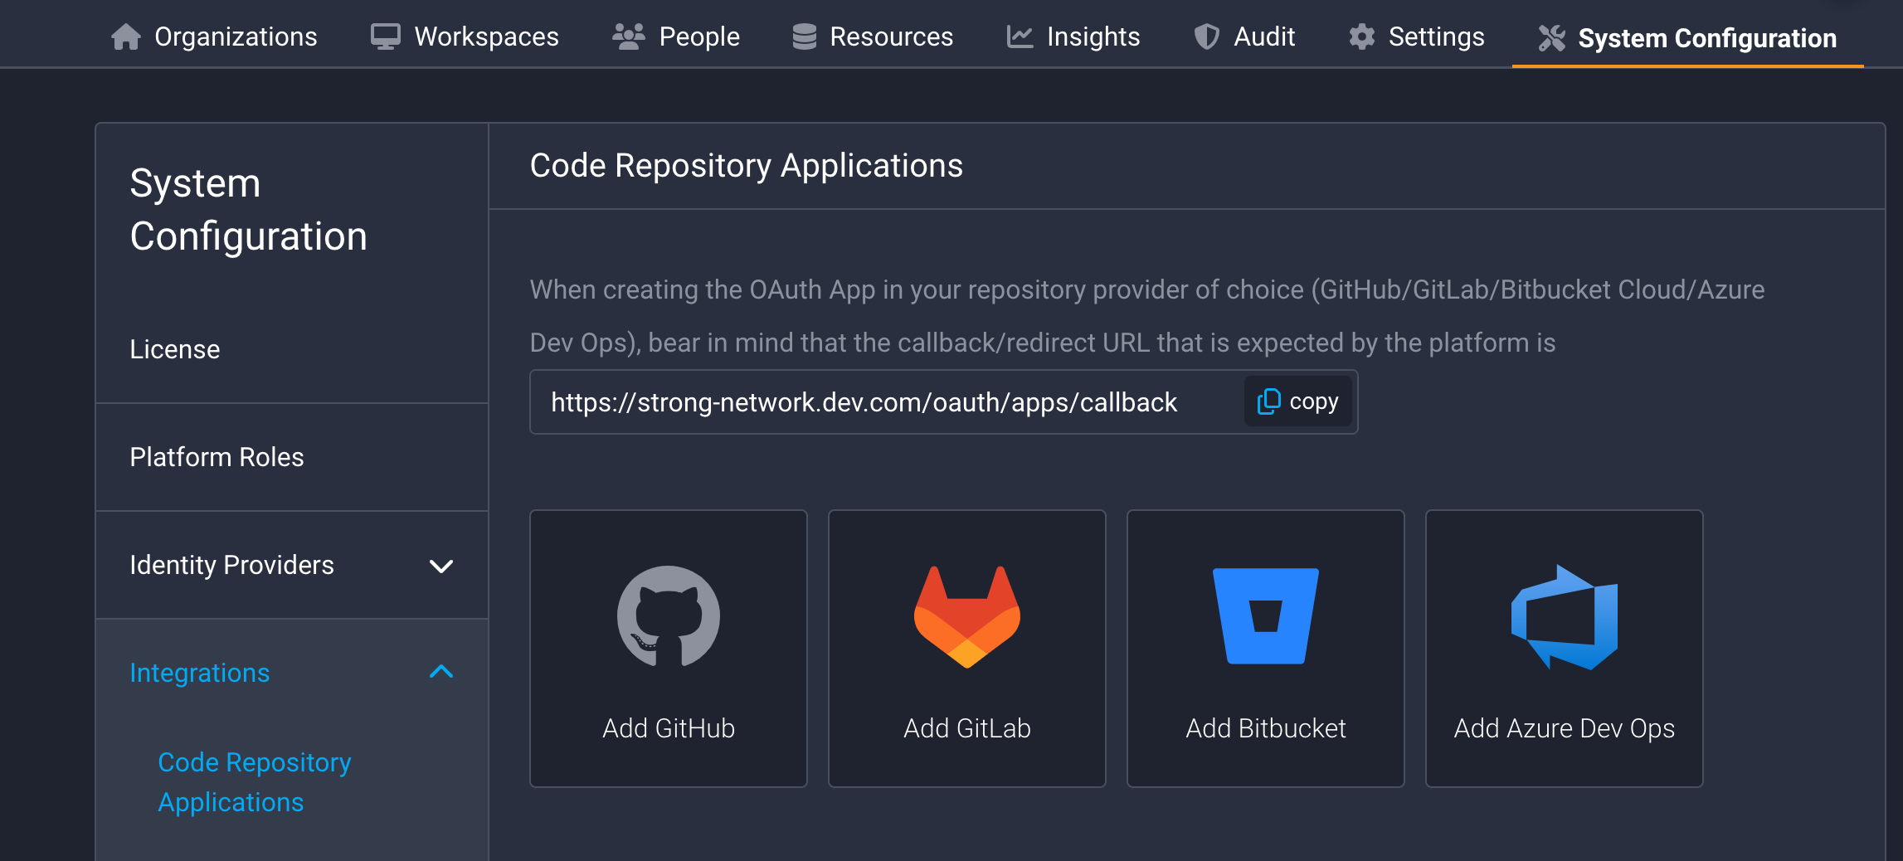The image size is (1903, 861).
Task: Click inside the callback URL field
Action: (863, 401)
